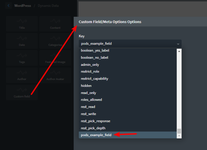Pick rest_write in the key list
The height and width of the screenshot is (150, 207).
point(128,114)
